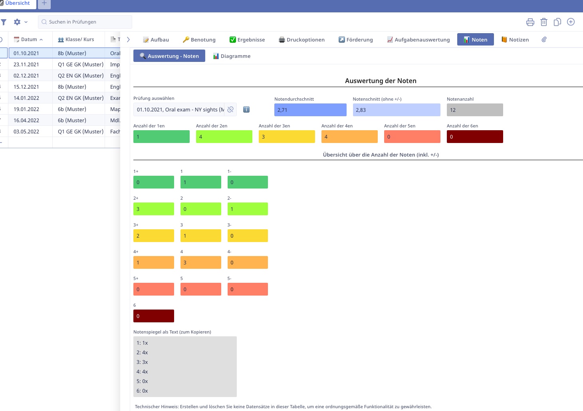Click the filter funnel icon
The image size is (583, 411).
tap(4, 22)
